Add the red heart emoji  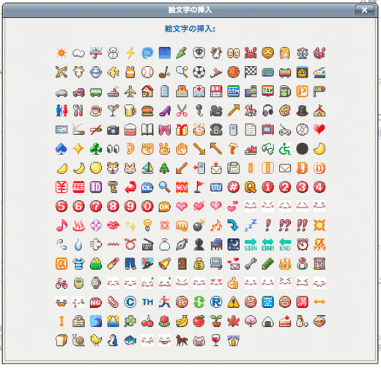[x=319, y=130]
